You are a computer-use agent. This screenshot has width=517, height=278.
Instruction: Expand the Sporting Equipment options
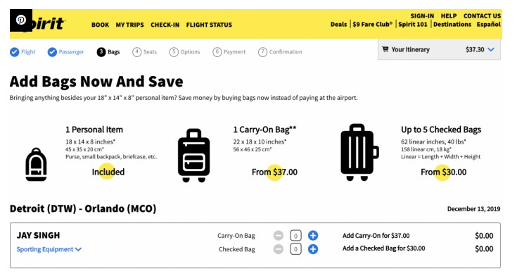click(49, 249)
